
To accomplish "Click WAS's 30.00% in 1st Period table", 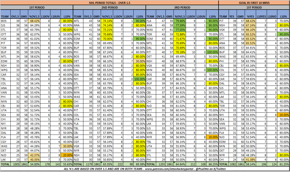I will [67, 146].
